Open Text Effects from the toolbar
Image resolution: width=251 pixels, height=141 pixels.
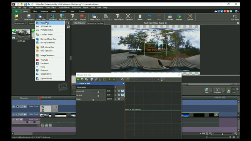click(x=119, y=17)
